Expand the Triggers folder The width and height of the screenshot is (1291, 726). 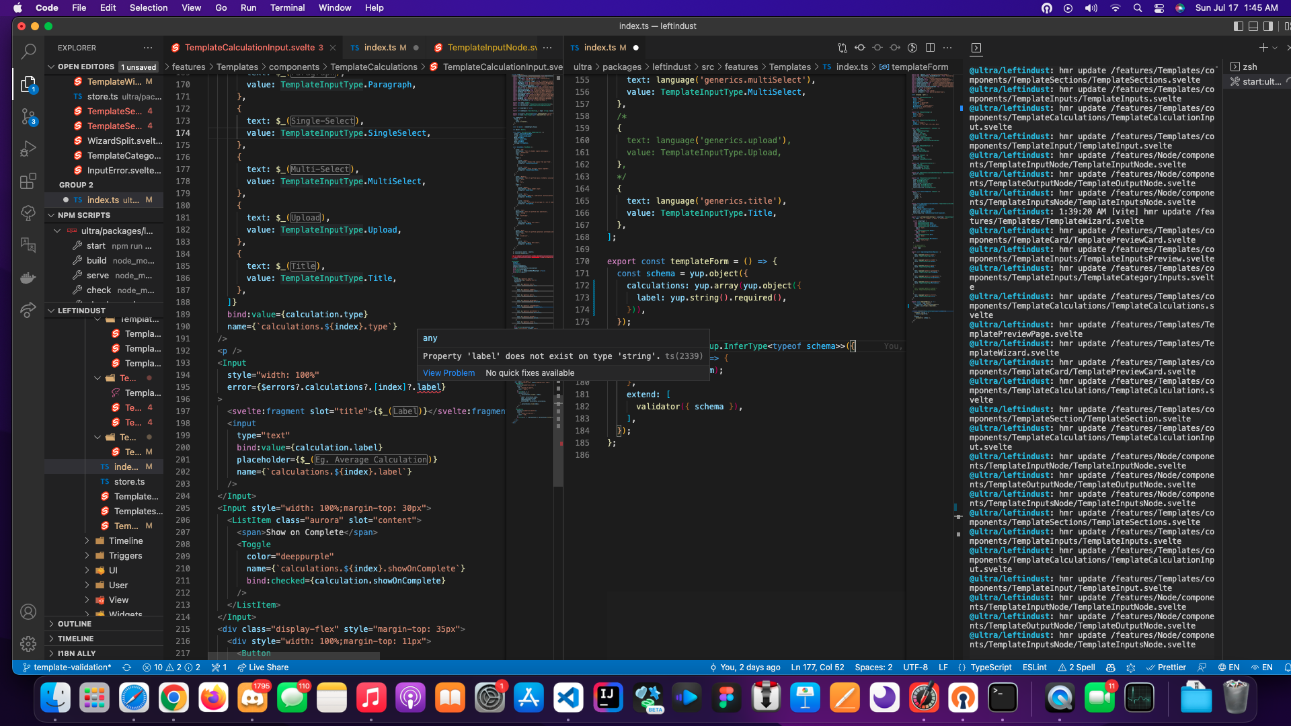coord(125,555)
